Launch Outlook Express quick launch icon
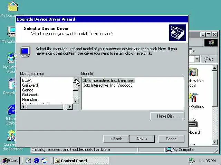 coord(44,161)
